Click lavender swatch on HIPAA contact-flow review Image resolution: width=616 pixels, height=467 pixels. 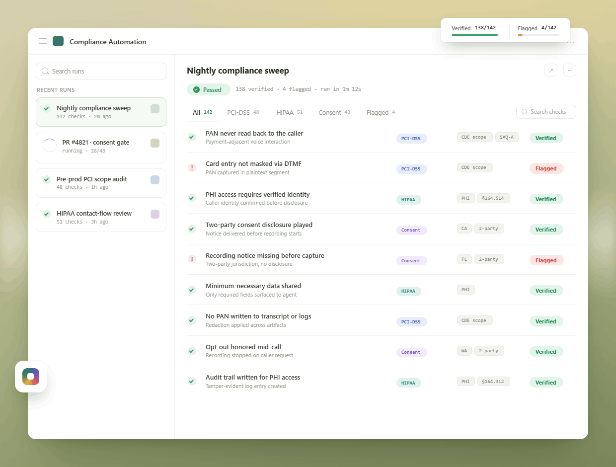(x=155, y=214)
